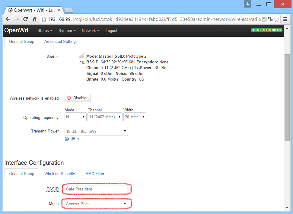Click into the ESSID text field
293x214 pixels.
(x=96, y=189)
